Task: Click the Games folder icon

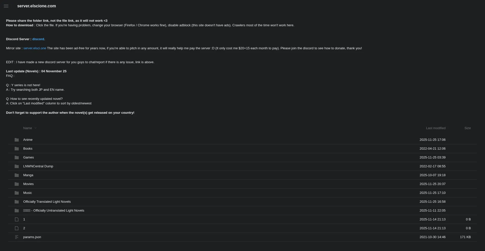Action: [17, 157]
